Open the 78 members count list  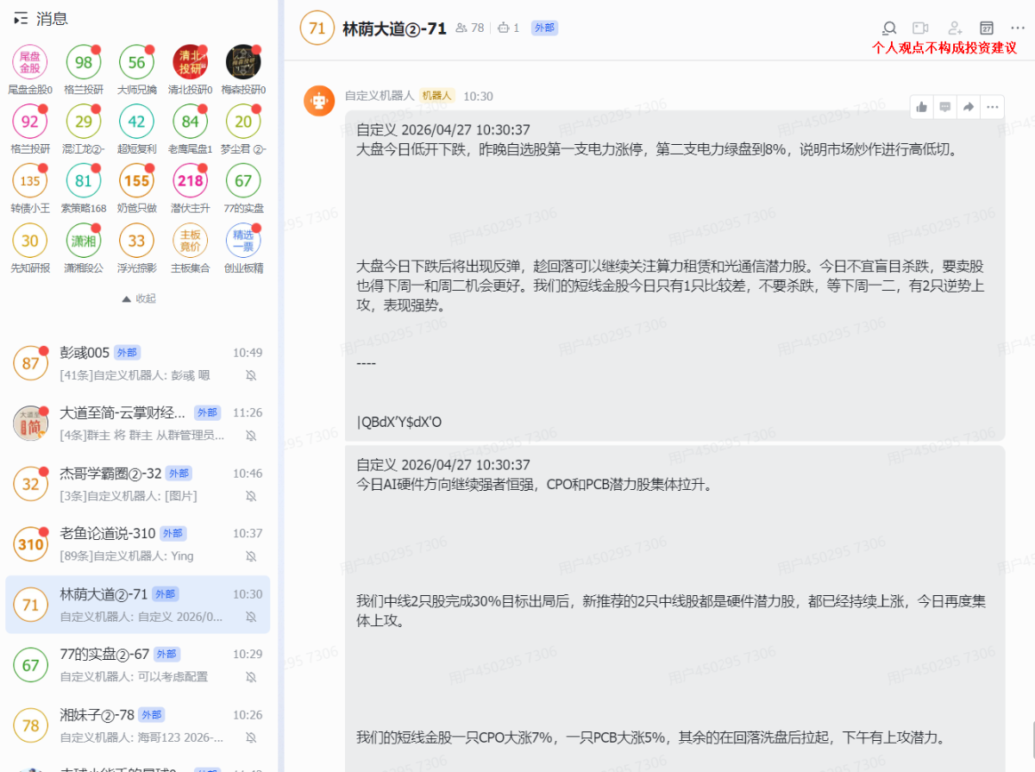coord(470,28)
